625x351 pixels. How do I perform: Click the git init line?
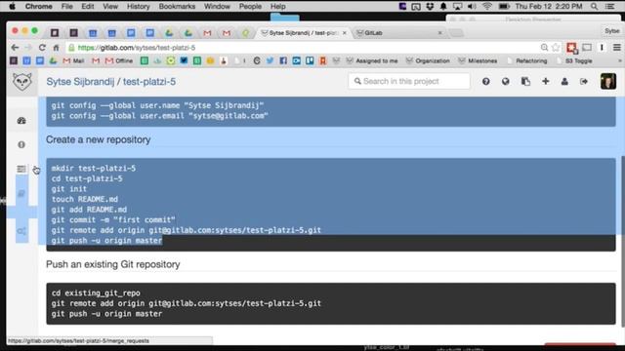coord(69,189)
